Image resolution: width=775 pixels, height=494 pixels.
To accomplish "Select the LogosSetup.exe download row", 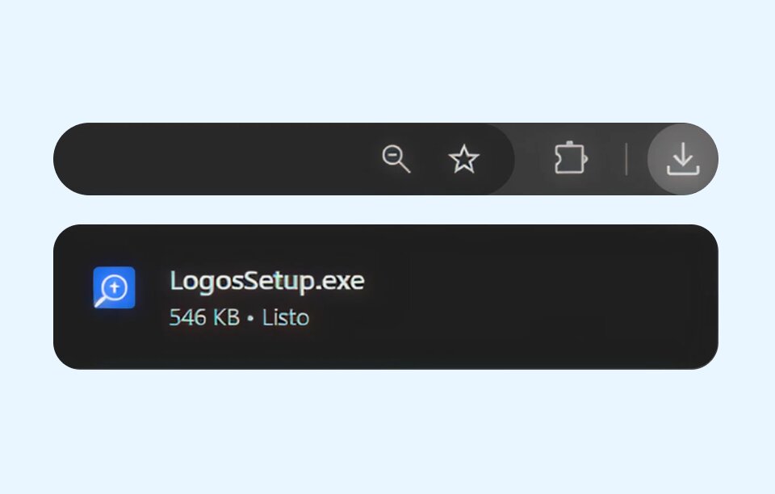I will (x=386, y=296).
